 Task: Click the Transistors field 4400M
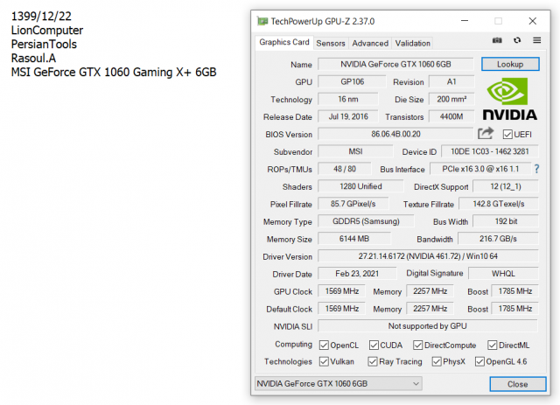(x=451, y=117)
